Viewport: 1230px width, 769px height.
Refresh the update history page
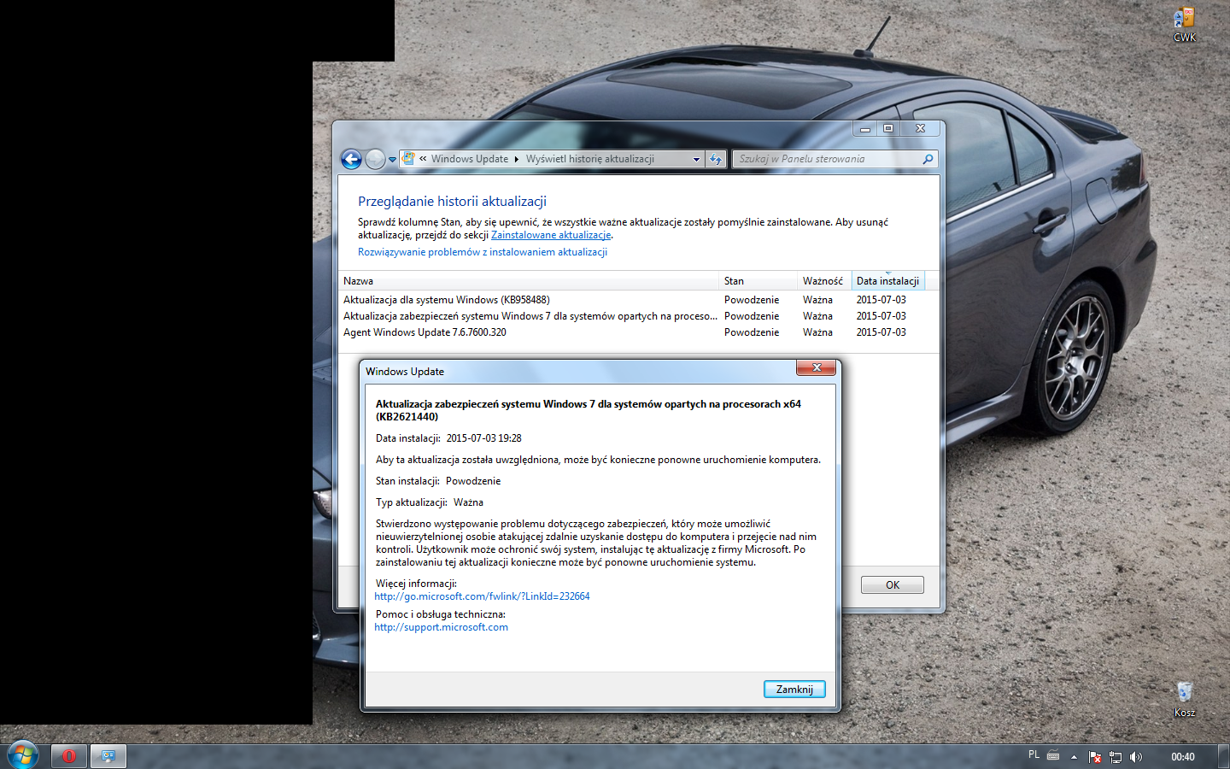[x=716, y=159]
